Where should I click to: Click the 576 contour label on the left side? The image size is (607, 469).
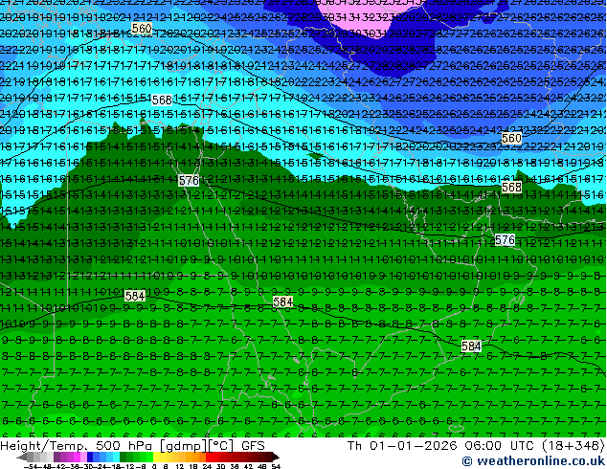point(189,180)
